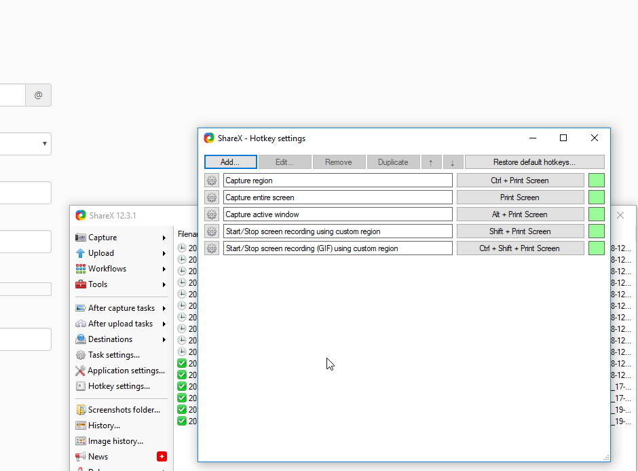Toggle green status box for Print Screen hotkey

click(596, 197)
